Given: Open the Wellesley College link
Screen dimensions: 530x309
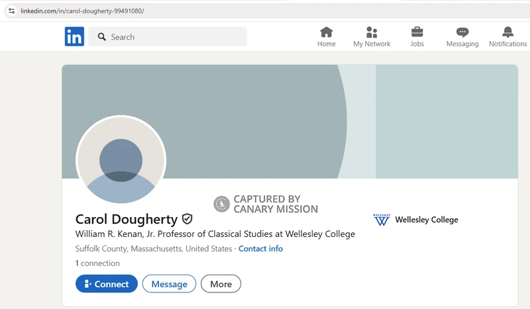Looking at the screenshot, I should coord(427,220).
